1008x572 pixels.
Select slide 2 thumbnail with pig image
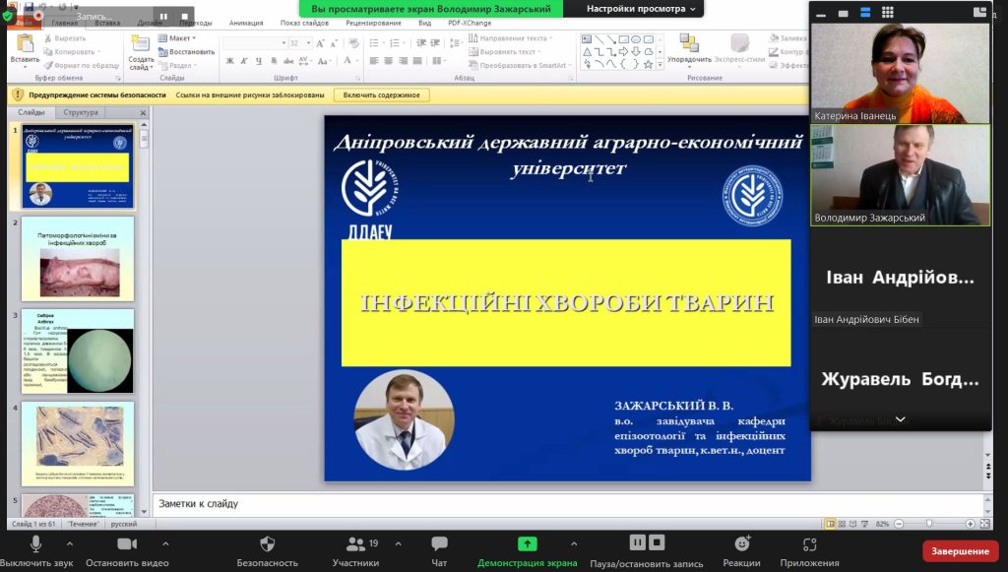pos(78,259)
